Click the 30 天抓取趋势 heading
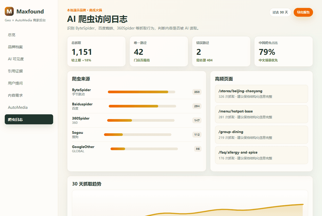This screenshot has width=322, height=216. 87,184
